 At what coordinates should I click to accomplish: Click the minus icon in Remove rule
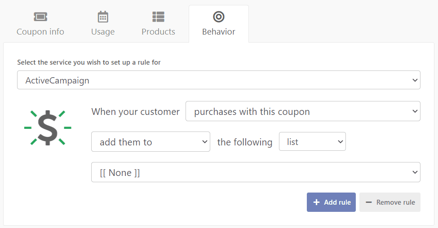[x=369, y=202]
